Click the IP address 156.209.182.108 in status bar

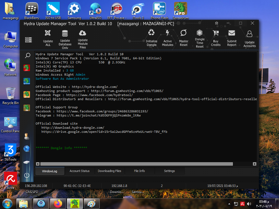tap(36, 186)
